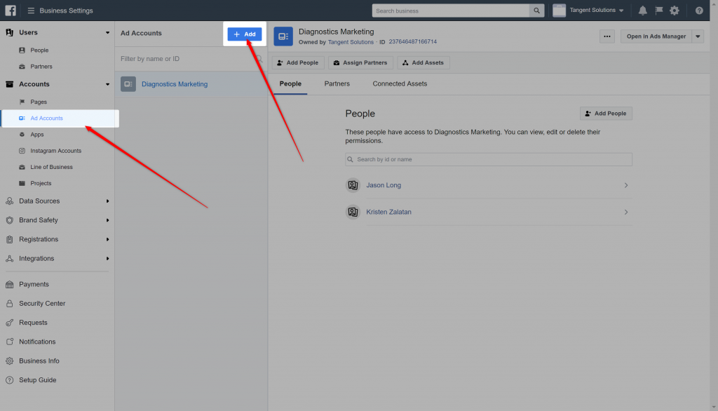Expand the Integrations section arrow
718x411 pixels.
107,258
